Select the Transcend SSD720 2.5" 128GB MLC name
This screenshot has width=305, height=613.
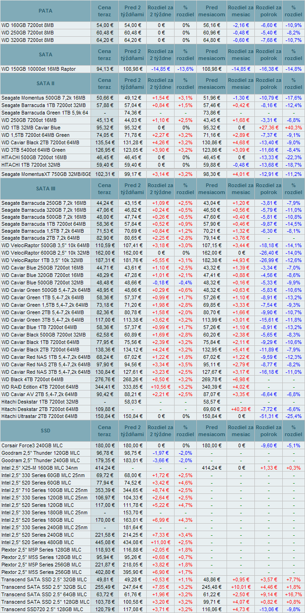pos(42,609)
